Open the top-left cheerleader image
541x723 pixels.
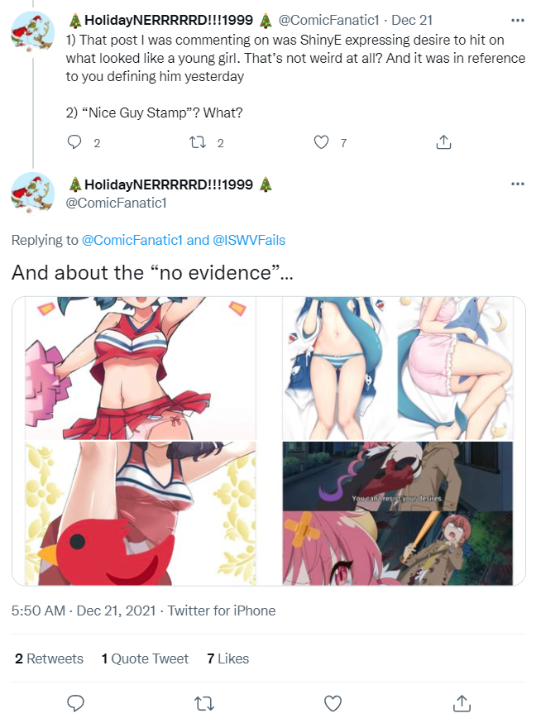click(x=140, y=368)
